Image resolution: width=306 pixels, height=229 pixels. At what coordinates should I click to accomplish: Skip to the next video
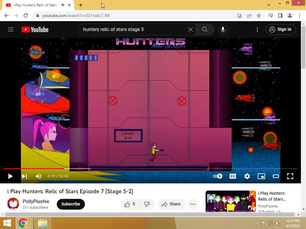pyautogui.click(x=25, y=176)
